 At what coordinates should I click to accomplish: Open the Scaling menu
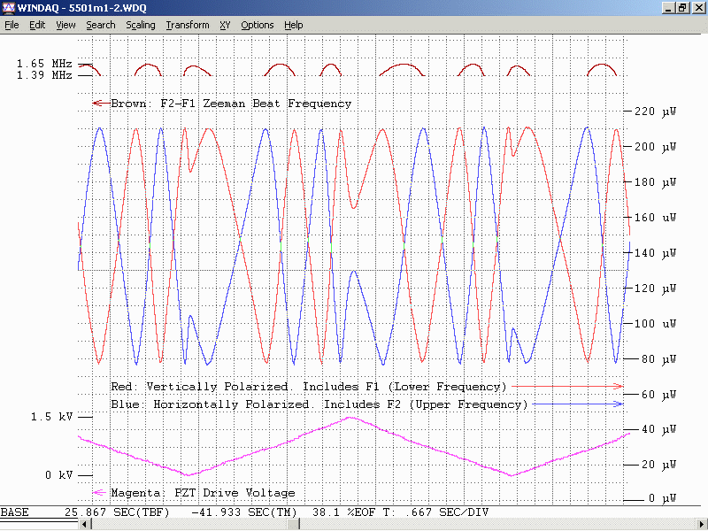coord(140,25)
